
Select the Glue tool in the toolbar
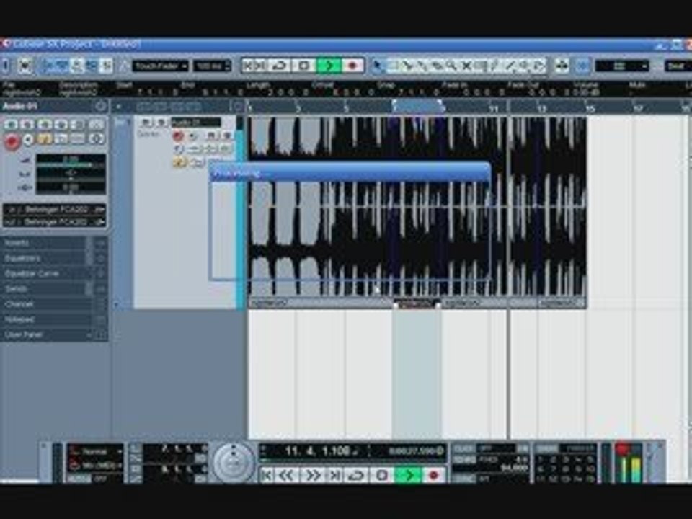tap(422, 66)
